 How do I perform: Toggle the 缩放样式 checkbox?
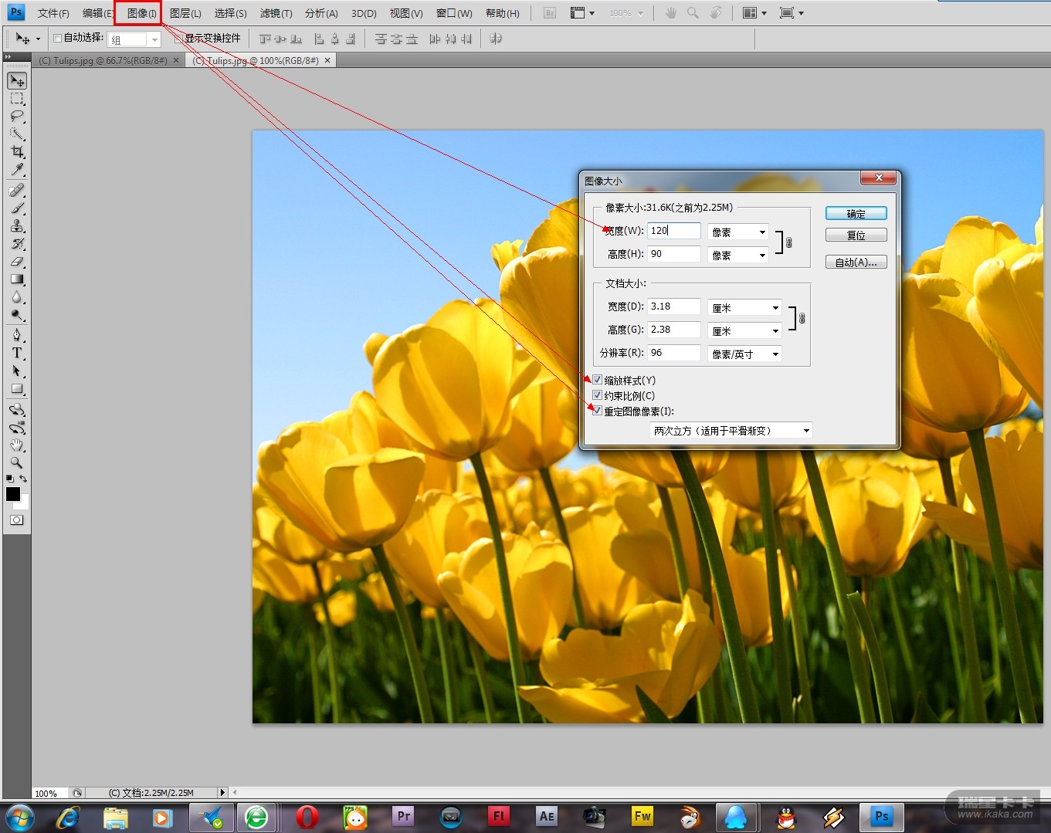597,380
